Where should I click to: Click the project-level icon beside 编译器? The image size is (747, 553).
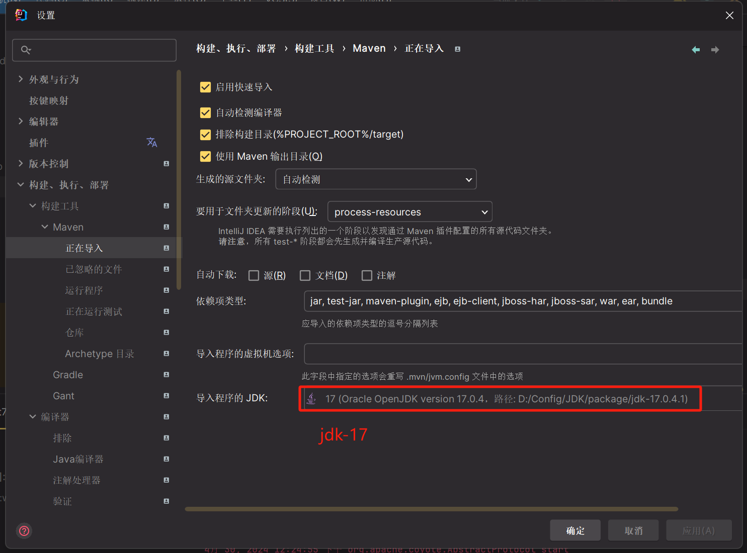pyautogui.click(x=167, y=417)
